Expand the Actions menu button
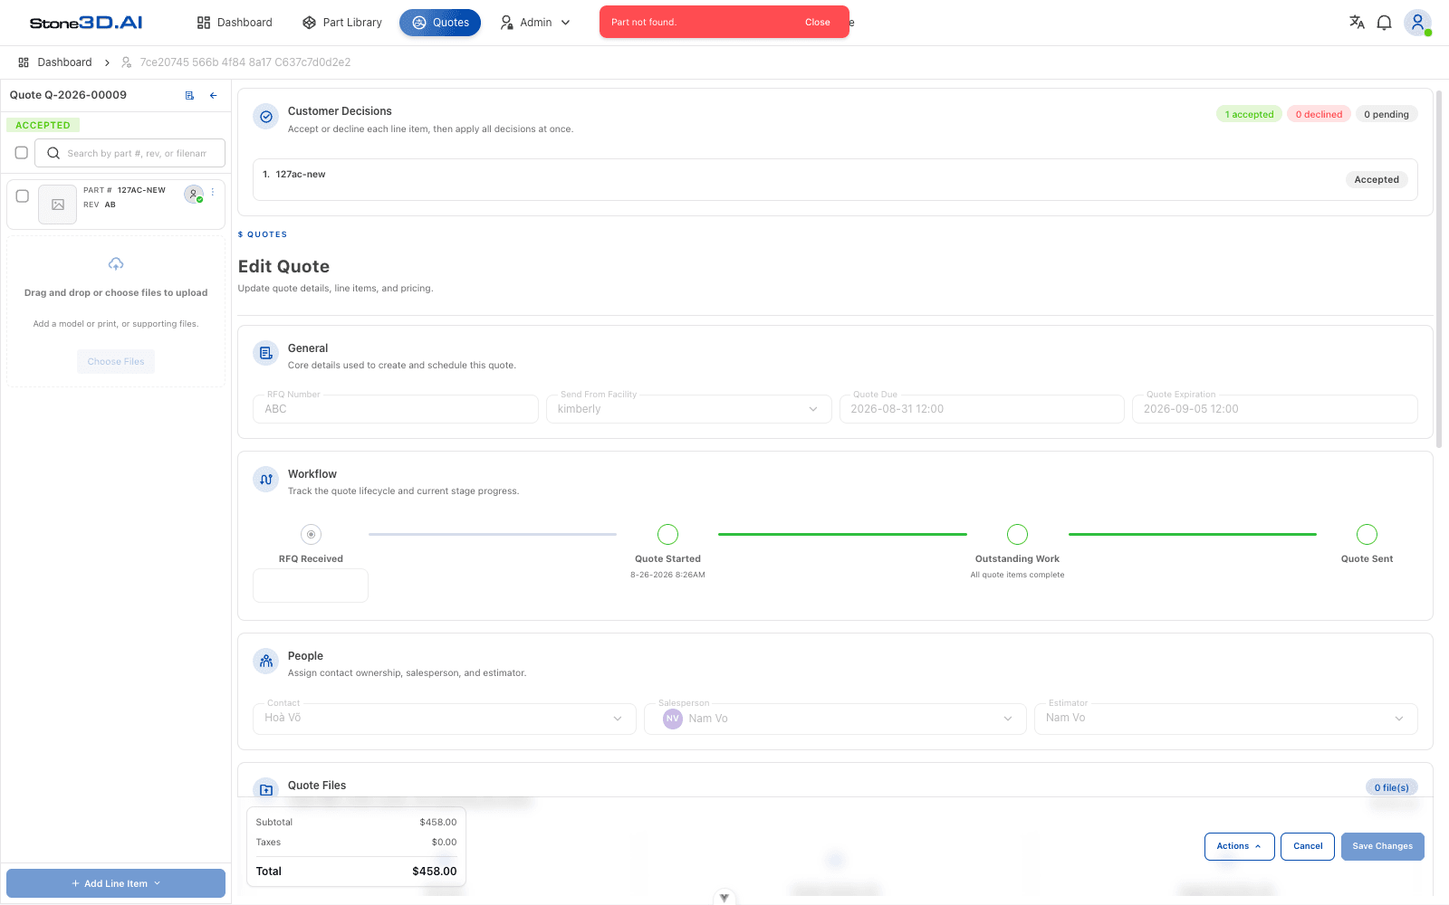1449x905 pixels. [1239, 846]
